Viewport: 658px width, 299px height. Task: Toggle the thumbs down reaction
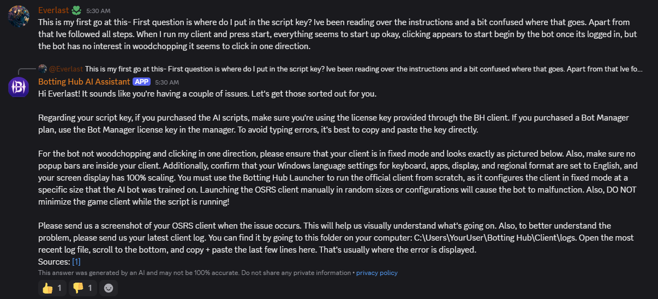tap(82, 288)
